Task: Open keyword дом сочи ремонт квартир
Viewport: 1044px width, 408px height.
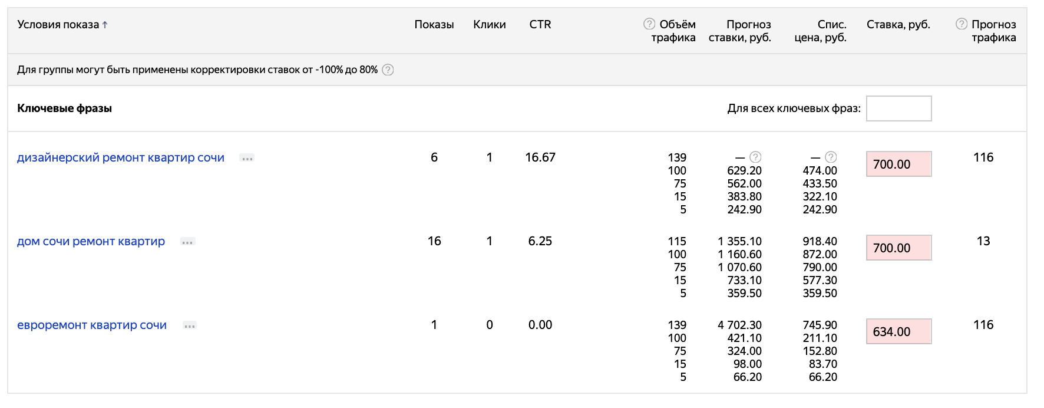Action: (91, 241)
